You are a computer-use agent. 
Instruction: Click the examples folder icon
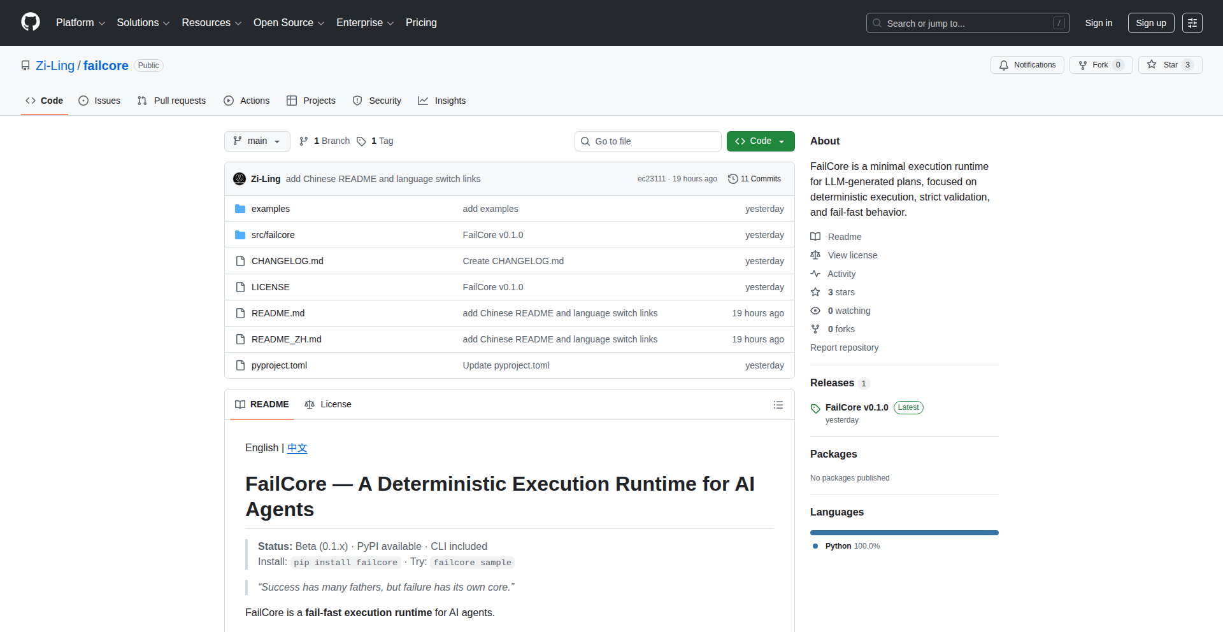pos(240,209)
